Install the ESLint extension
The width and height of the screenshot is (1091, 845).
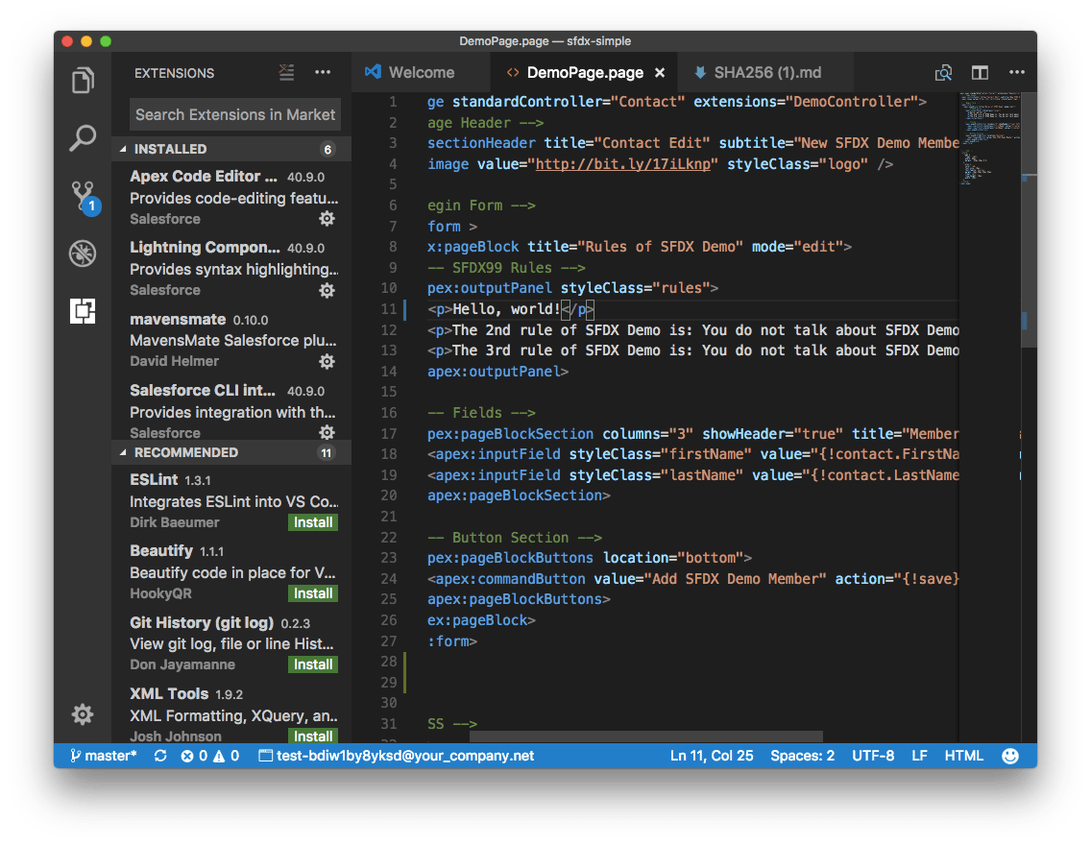313,522
